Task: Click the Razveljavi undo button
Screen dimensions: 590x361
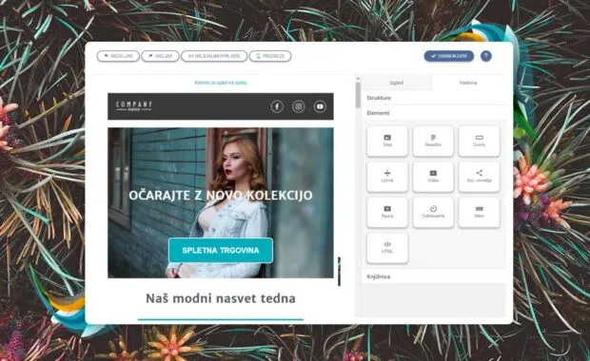Action: (118, 56)
